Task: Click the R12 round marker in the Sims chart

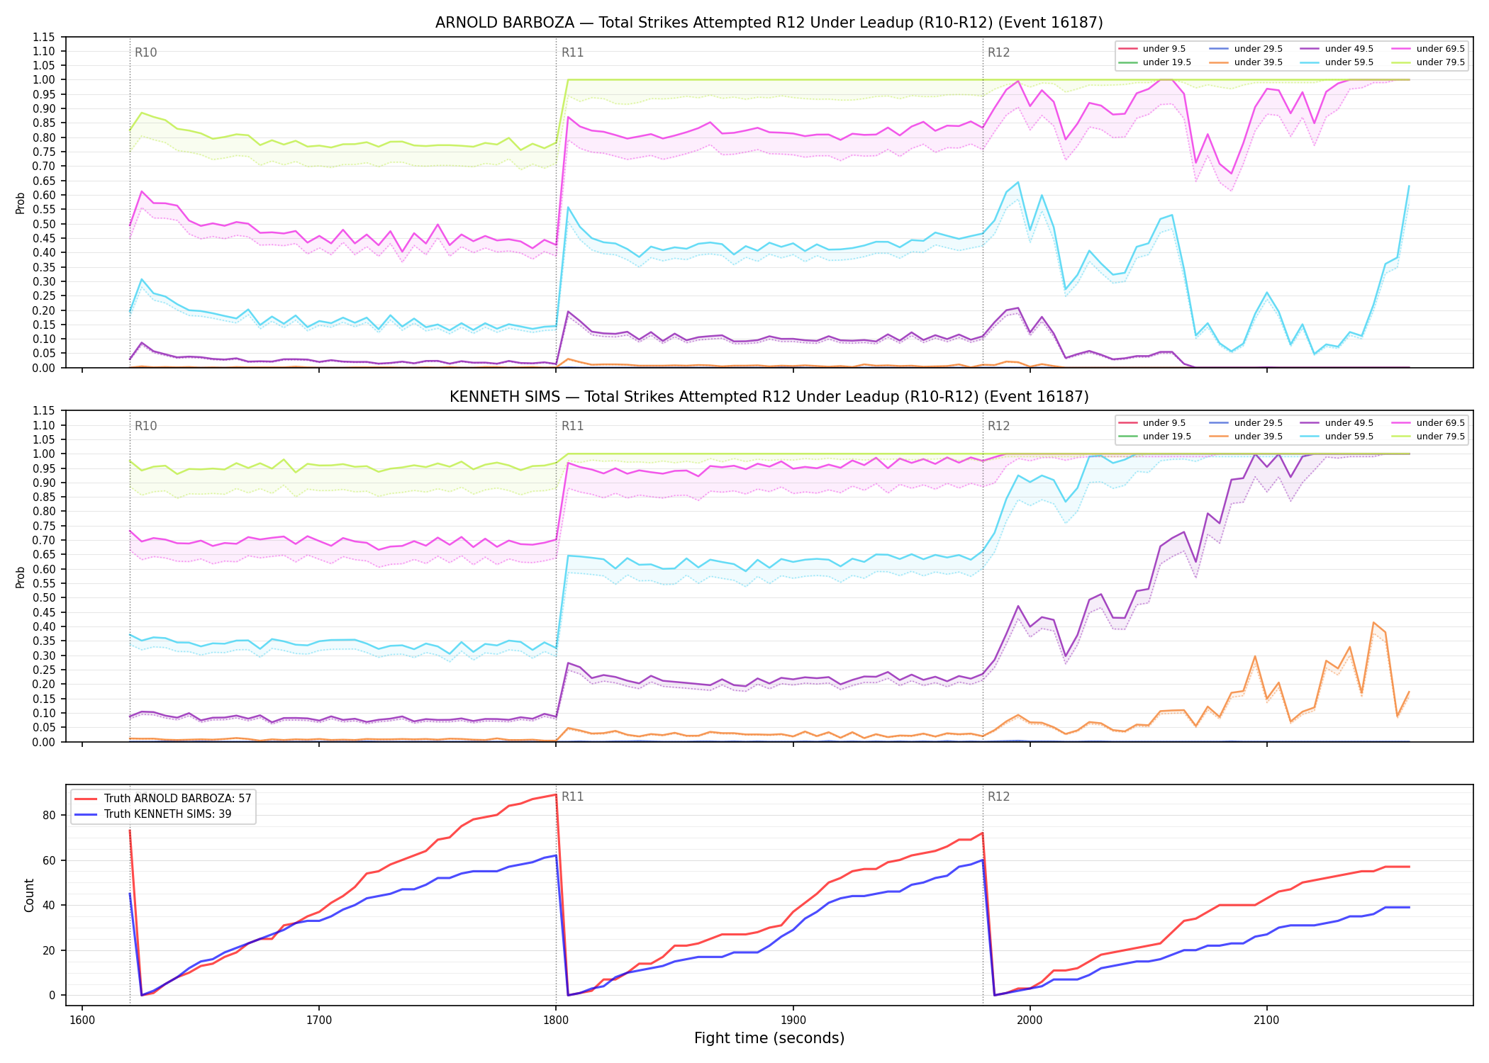Action: click(998, 427)
